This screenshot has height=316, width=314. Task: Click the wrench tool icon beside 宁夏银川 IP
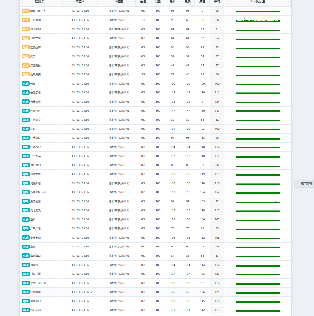click(93, 292)
